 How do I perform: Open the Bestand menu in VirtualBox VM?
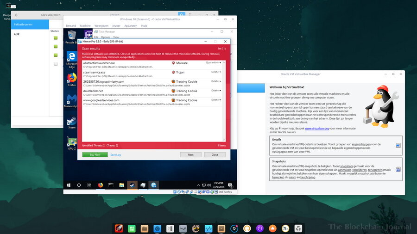[x=71, y=26]
